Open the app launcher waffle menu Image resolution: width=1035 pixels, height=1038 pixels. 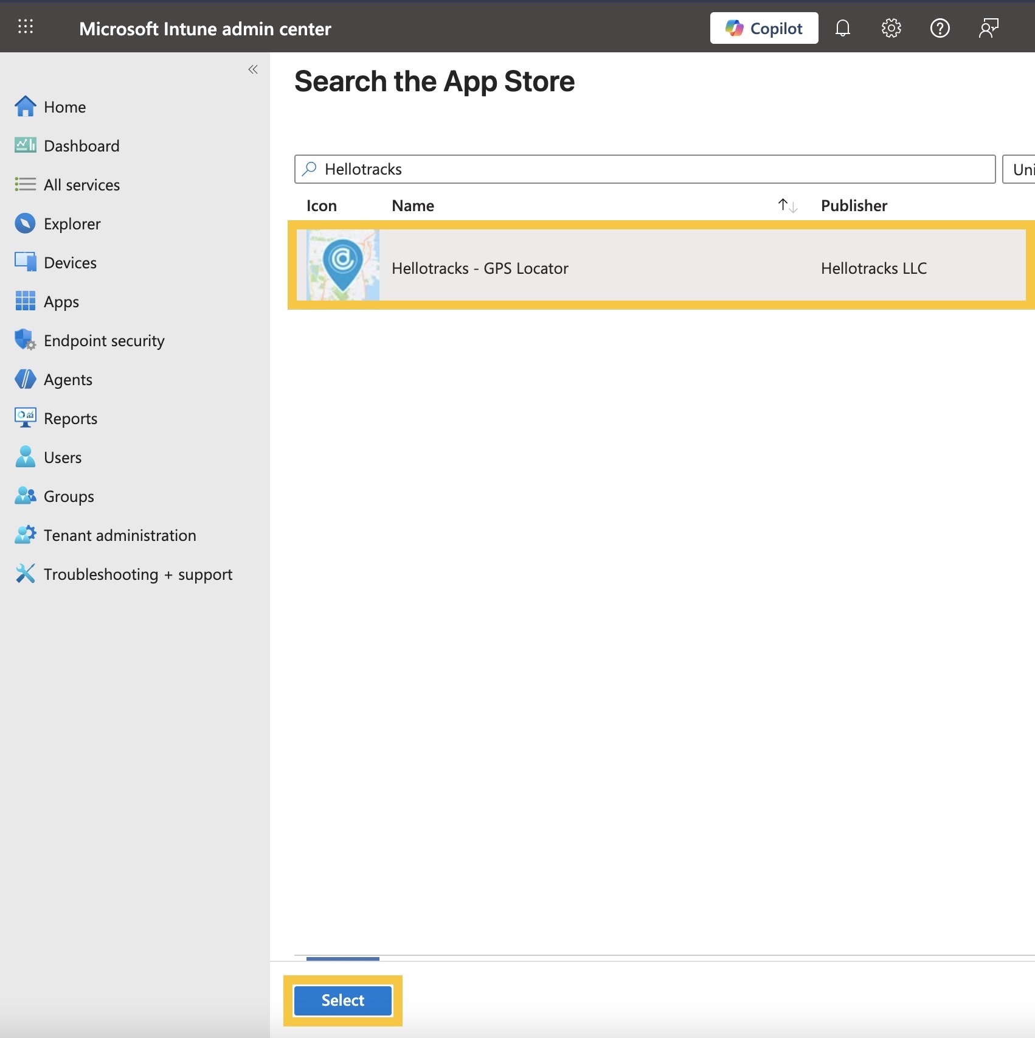(x=26, y=27)
